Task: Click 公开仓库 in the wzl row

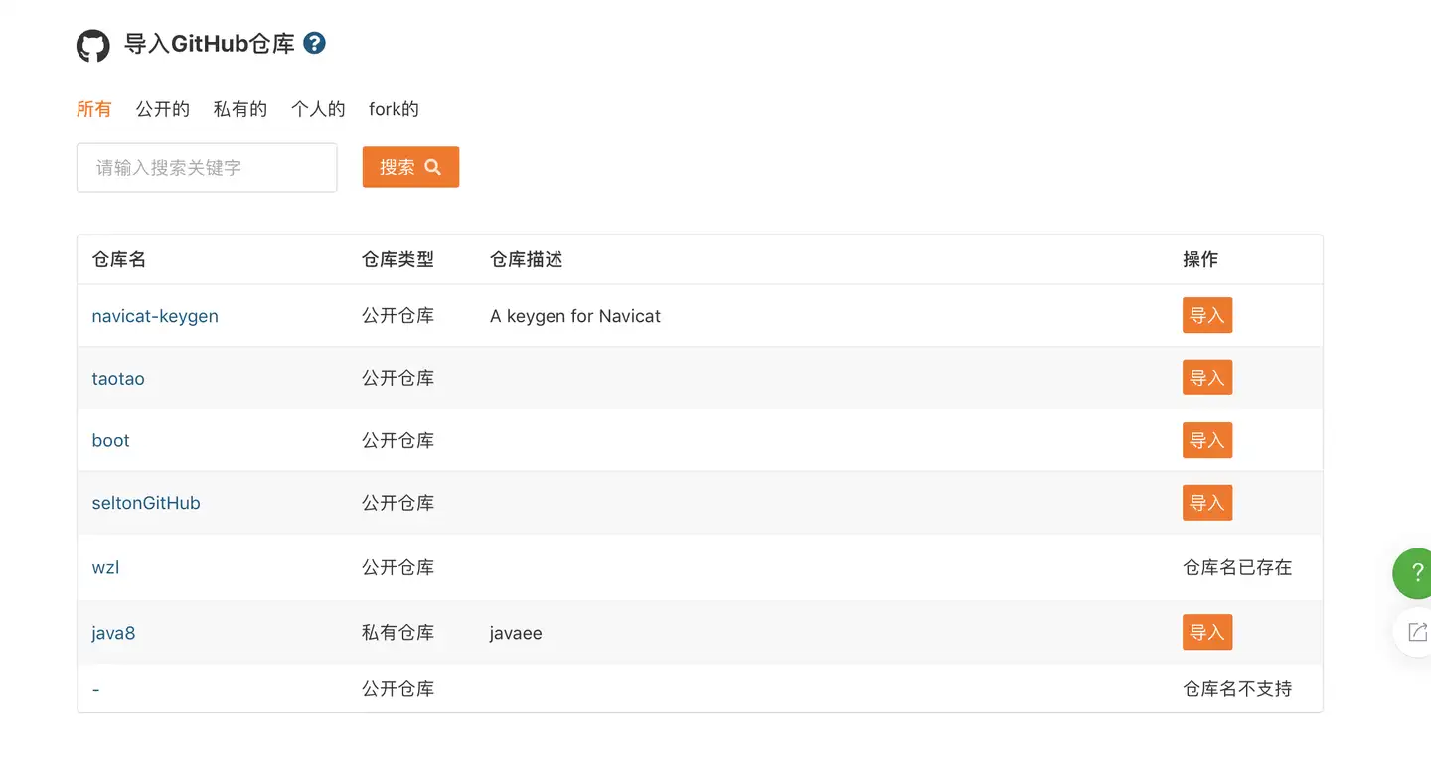Action: point(397,568)
